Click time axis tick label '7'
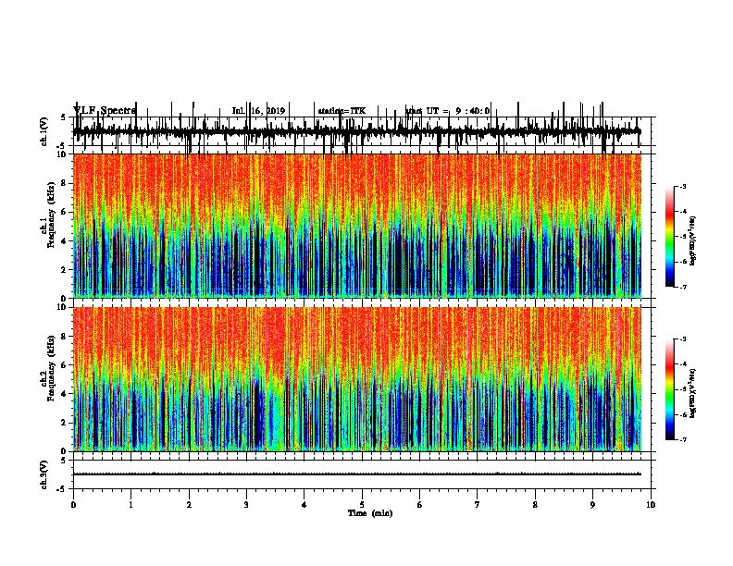Viewport: 733px width, 566px height. pos(478,505)
